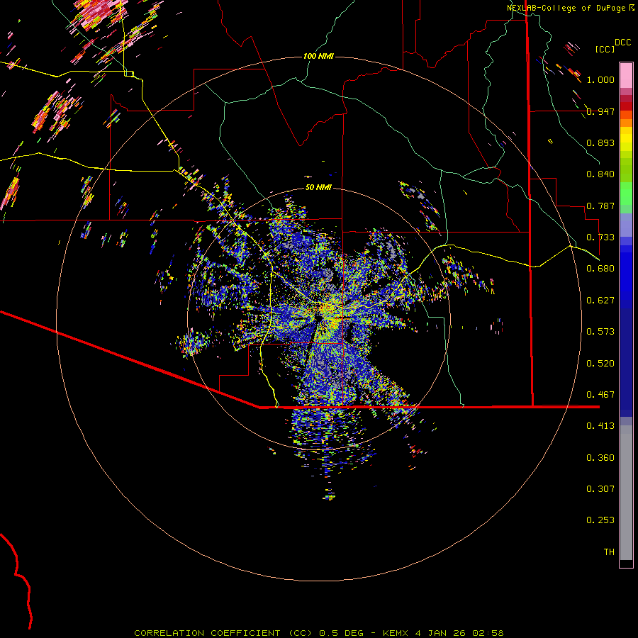Select the 0.627 scale value
This screenshot has width=638, height=638.
tap(600, 301)
